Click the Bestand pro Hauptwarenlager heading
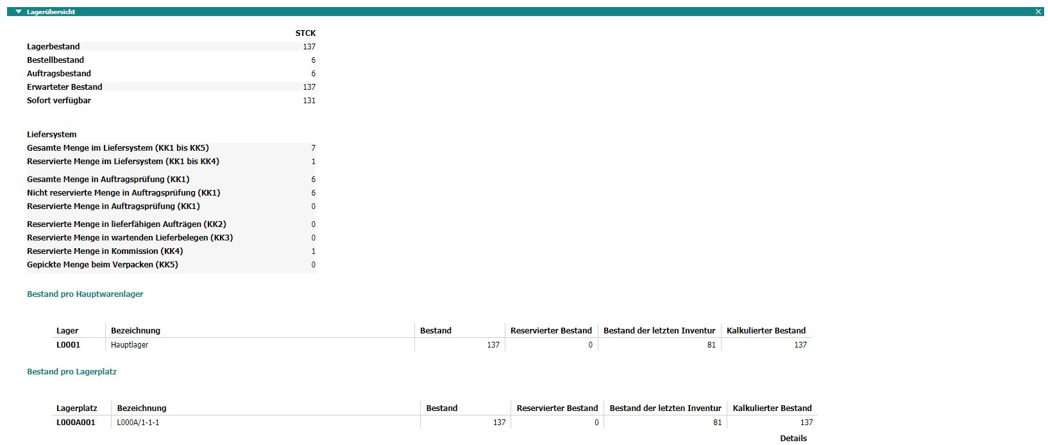Viewport: 1048px width, 445px height. pos(85,294)
